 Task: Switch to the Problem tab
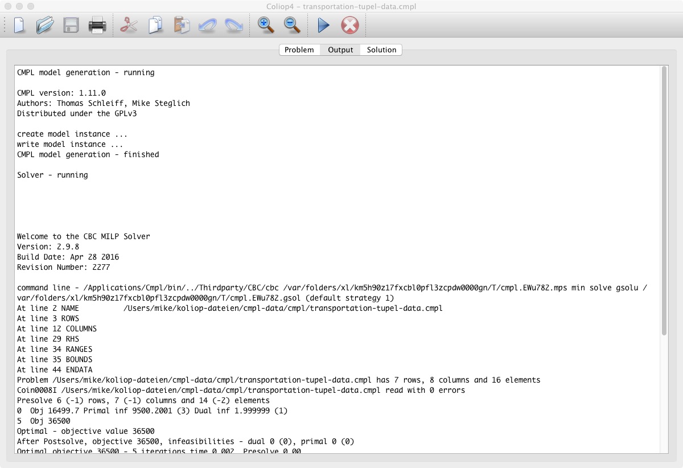click(x=299, y=50)
